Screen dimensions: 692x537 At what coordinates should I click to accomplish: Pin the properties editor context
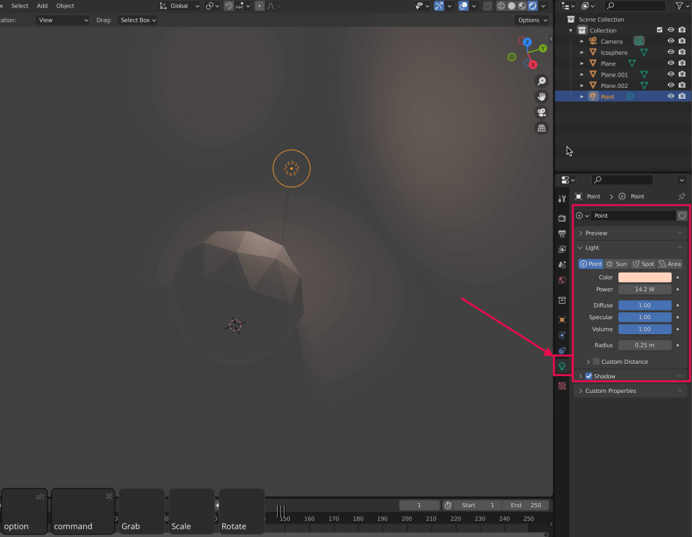point(682,197)
